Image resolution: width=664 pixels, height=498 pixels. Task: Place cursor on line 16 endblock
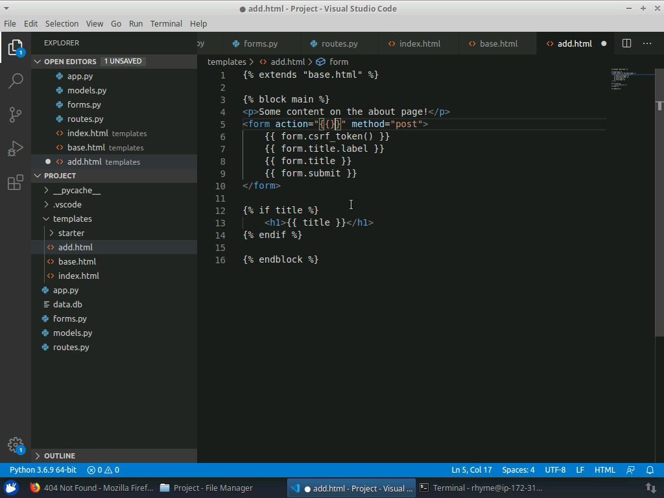[x=280, y=259]
